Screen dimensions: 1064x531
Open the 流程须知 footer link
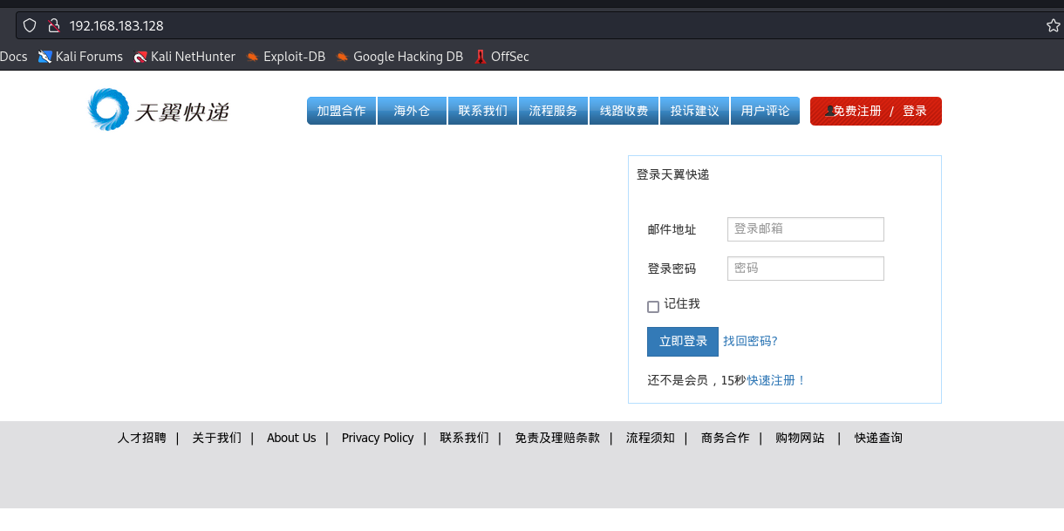coord(651,438)
